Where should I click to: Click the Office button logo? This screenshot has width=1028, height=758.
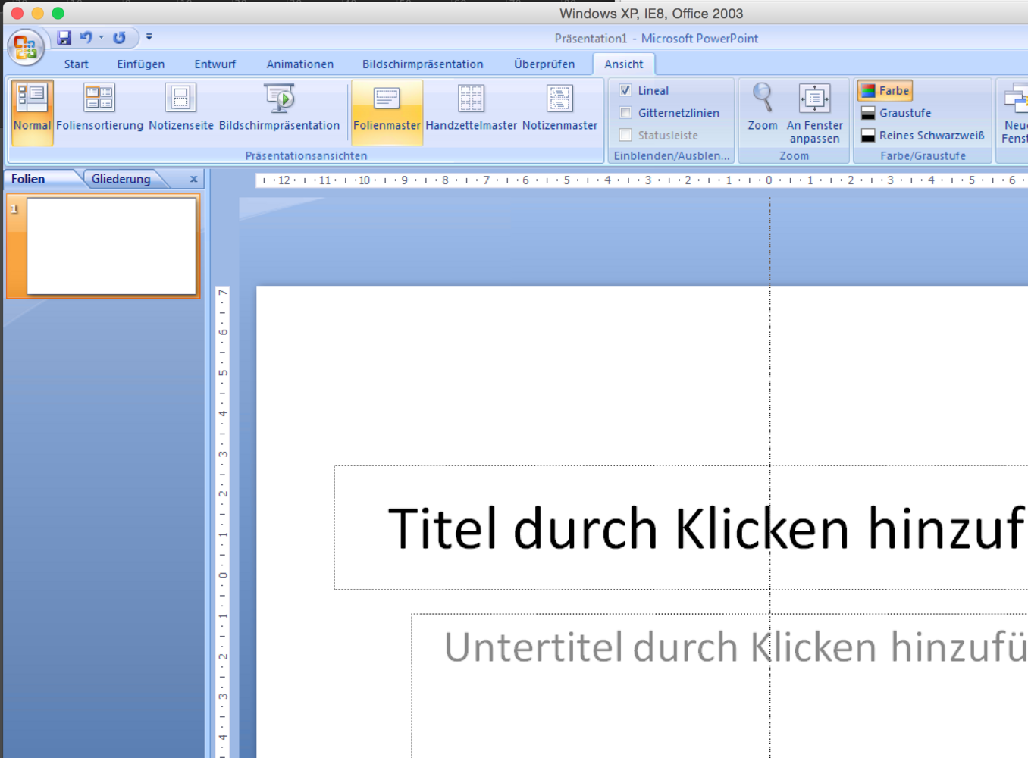[25, 47]
